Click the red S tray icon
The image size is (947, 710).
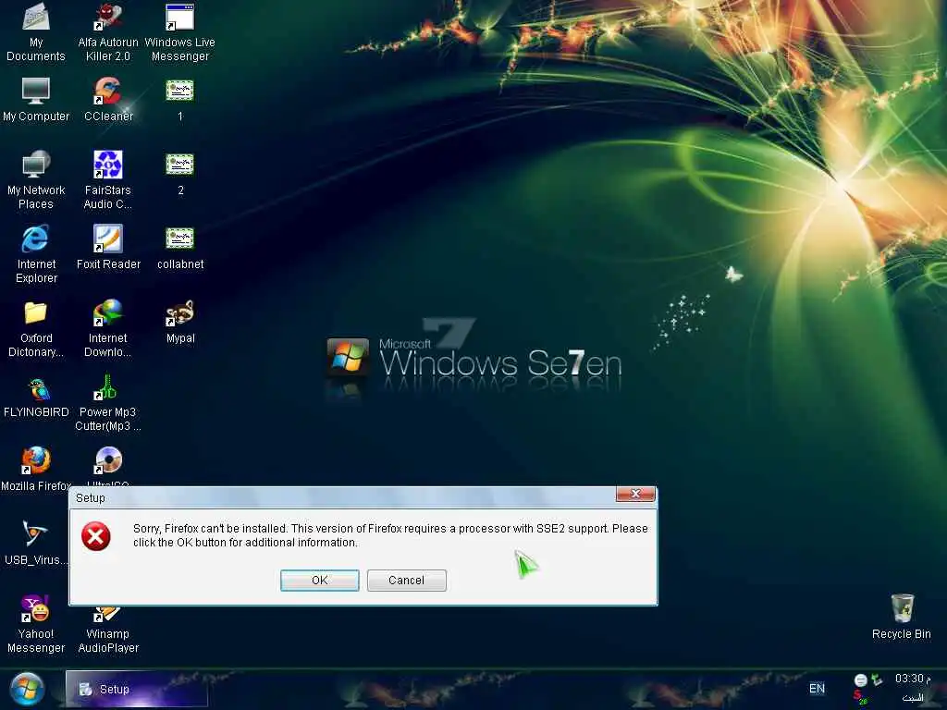coord(859,697)
